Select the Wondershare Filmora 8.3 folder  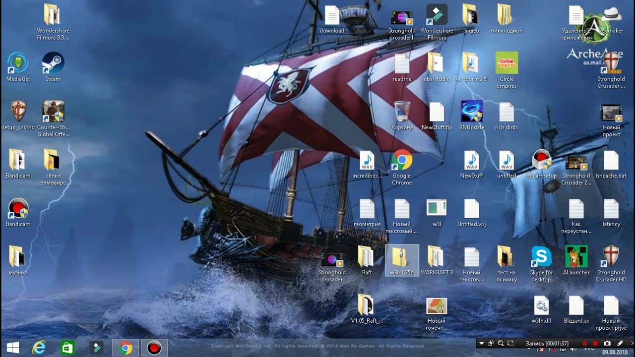[53, 22]
